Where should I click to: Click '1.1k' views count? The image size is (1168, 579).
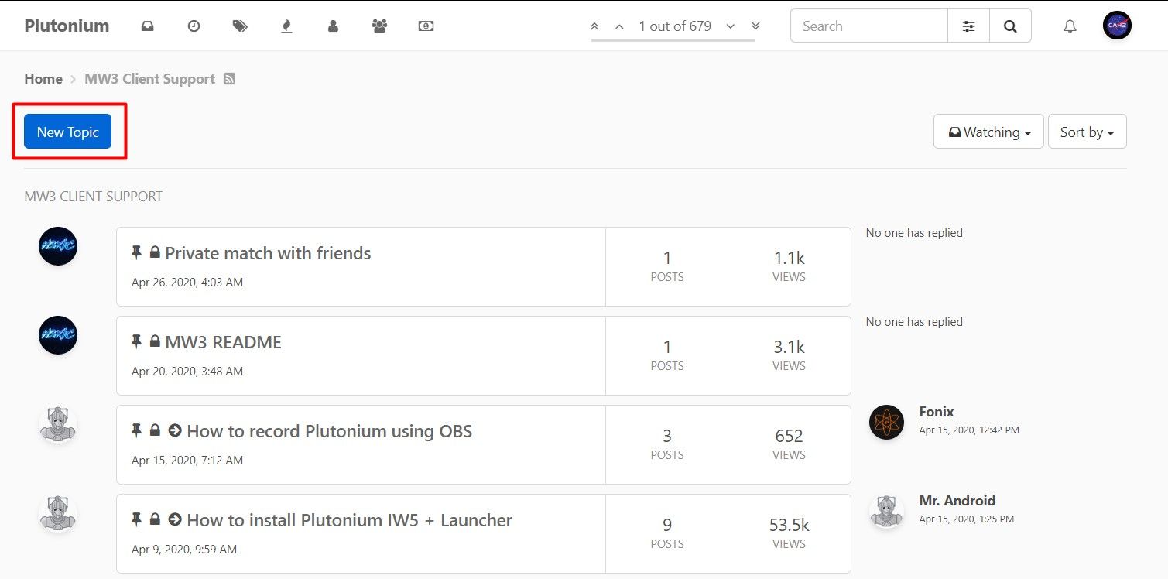click(x=789, y=259)
